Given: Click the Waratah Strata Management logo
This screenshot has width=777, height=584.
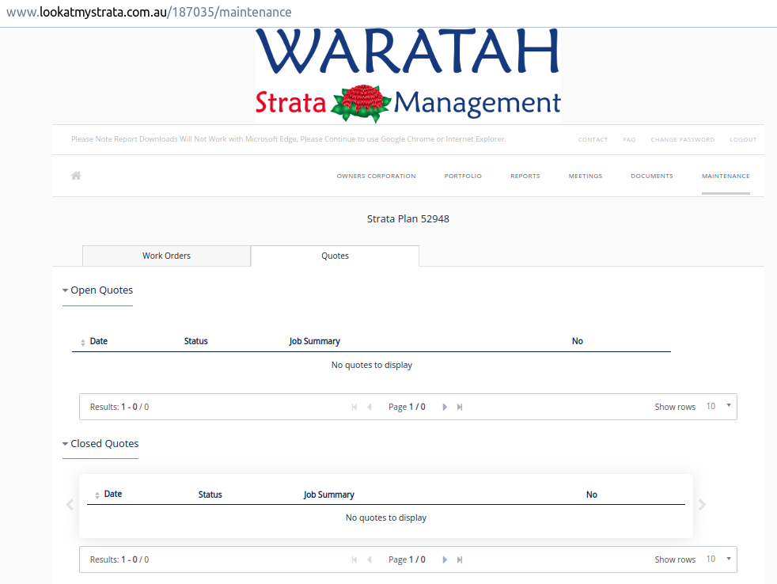Looking at the screenshot, I should 407,76.
